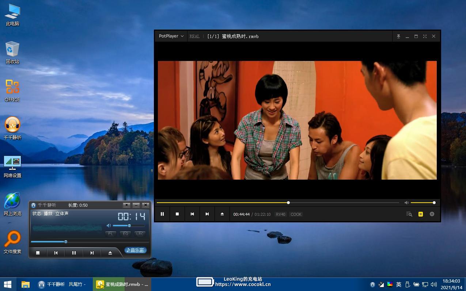
Task: Click the 状态: 播放 status text
Action: (x=42, y=214)
